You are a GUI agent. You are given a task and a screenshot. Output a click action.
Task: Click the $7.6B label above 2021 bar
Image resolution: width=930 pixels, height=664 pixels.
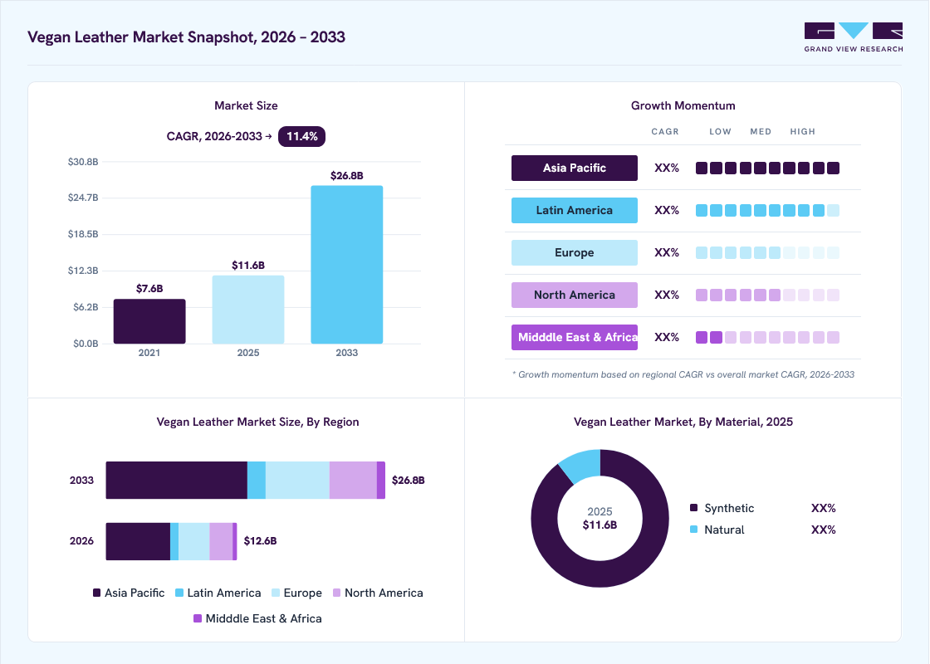[149, 289]
